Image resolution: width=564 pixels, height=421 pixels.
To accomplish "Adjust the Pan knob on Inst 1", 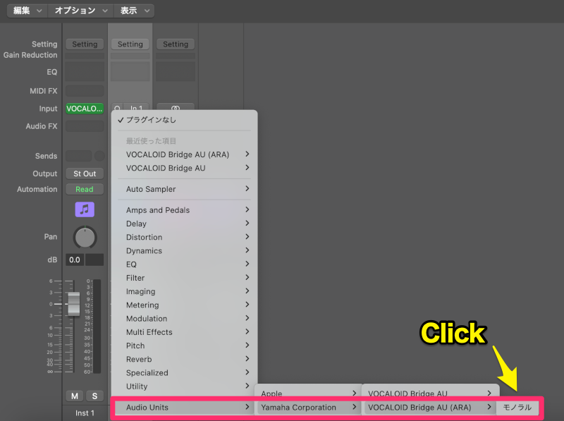I will tap(85, 238).
